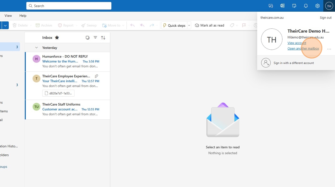Image resolution: width=335 pixels, height=187 pixels.
Task: Open TheirCare Staff Uniforms email
Action: point(68,110)
